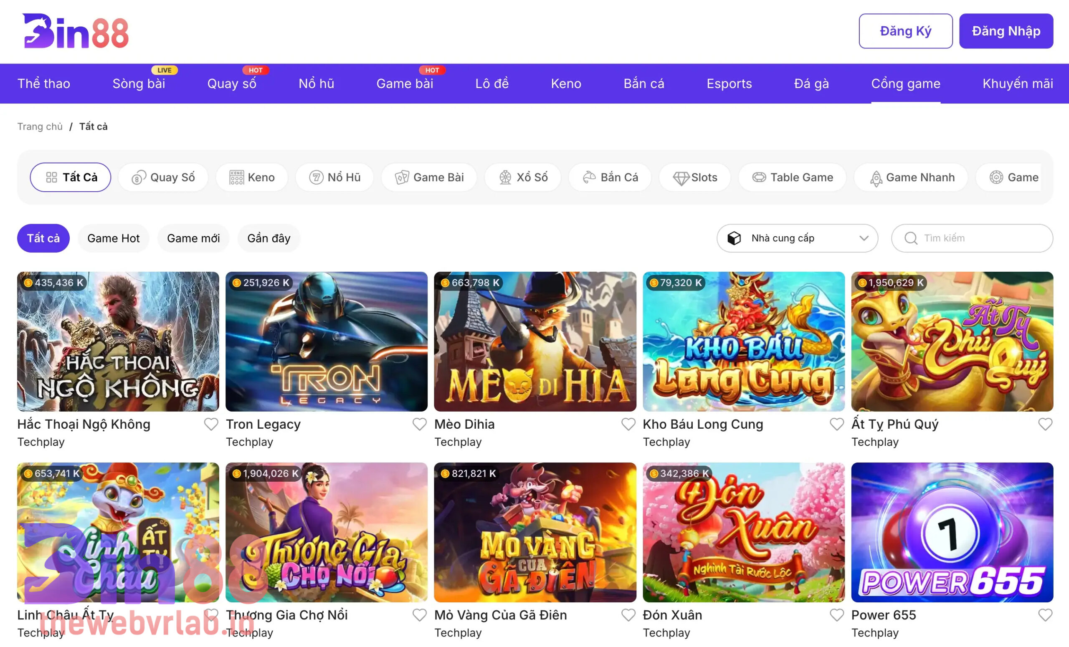Viewport: 1069px width, 647px height.
Task: Select the Keno grid category
Action: [x=252, y=177]
